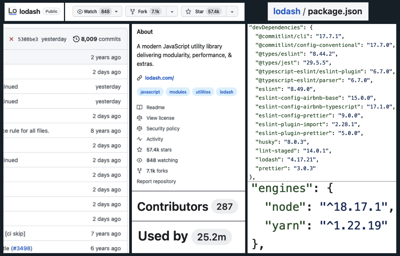
Task: Click the Activity pulse icon
Action: (140, 139)
